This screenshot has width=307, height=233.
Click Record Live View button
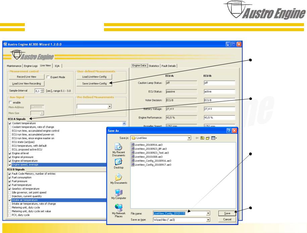[27, 77]
